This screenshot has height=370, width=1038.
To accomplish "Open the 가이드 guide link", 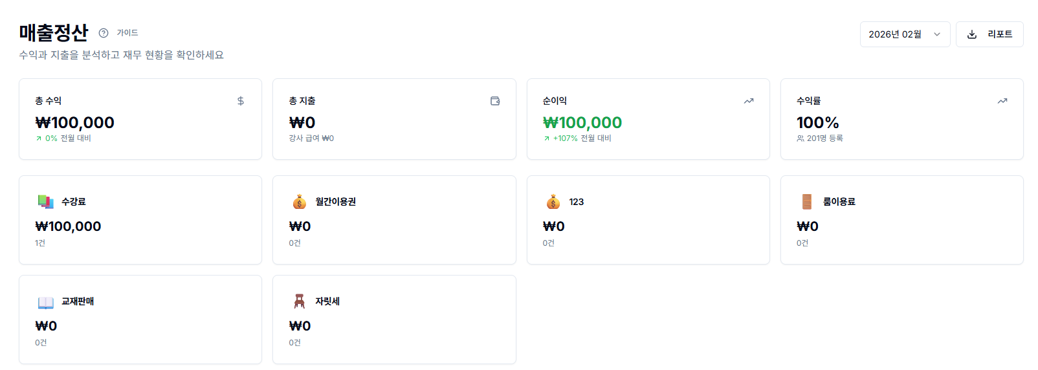I will point(127,33).
